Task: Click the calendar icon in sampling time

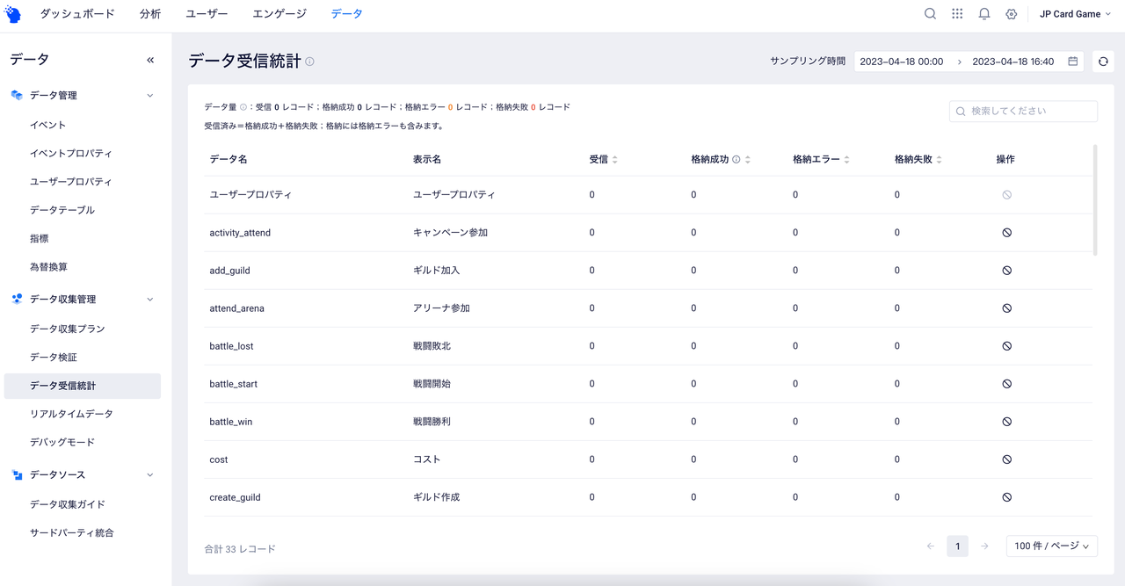Action: point(1073,61)
